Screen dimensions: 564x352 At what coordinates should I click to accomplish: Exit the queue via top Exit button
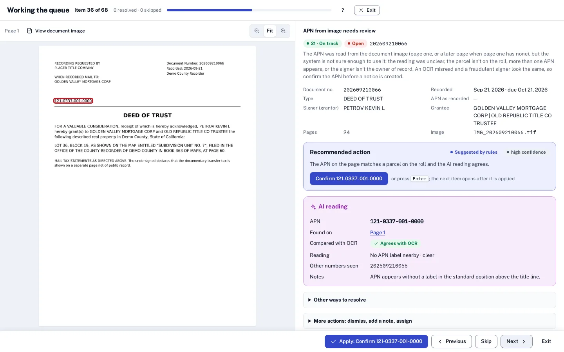(367, 10)
